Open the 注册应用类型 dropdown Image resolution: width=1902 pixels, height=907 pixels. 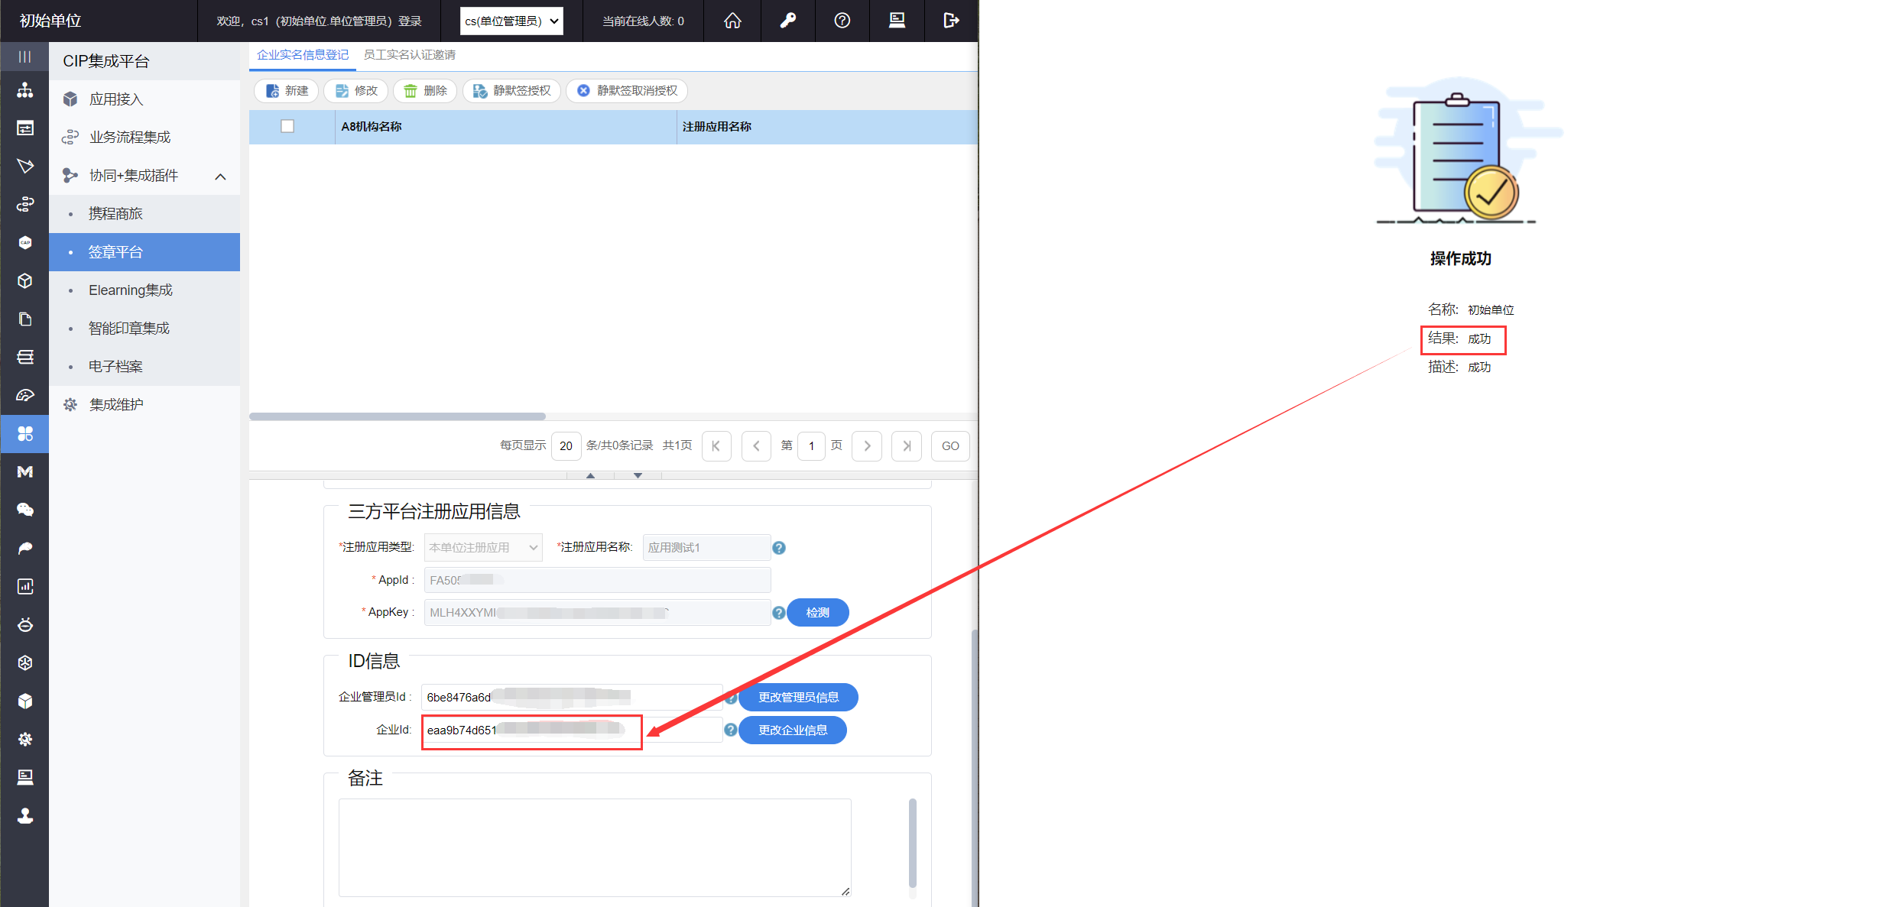point(483,547)
